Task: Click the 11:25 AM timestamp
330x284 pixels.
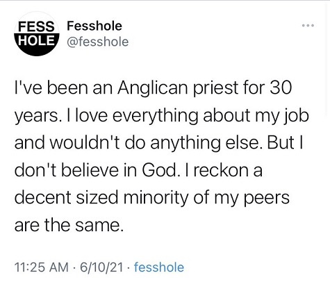Action: tap(42, 267)
